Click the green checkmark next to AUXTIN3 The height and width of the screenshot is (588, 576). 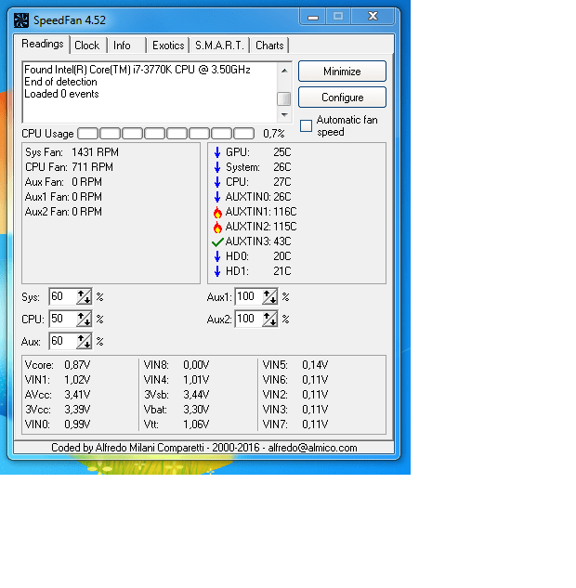coord(217,242)
